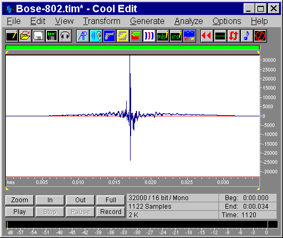Click the headphones toolbar icon
283x238 pixels.
tap(65, 36)
